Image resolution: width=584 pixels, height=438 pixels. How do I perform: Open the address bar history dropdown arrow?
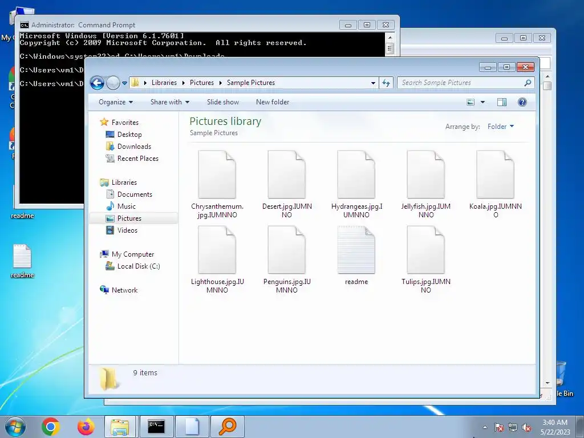pyautogui.click(x=373, y=83)
